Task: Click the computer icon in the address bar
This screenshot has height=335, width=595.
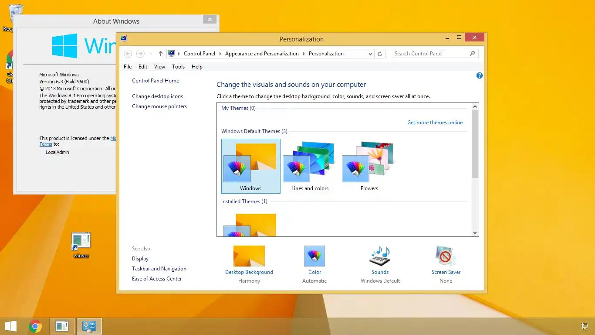Action: point(171,54)
